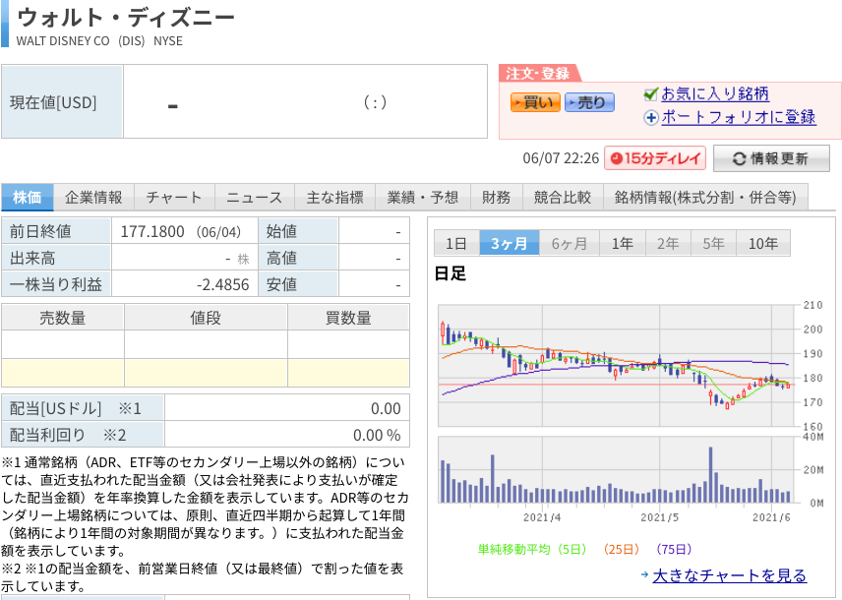The width and height of the screenshot is (842, 600).
Task: Click the green checkmark icon beside お気に入り銘柄
Action: click(x=650, y=94)
